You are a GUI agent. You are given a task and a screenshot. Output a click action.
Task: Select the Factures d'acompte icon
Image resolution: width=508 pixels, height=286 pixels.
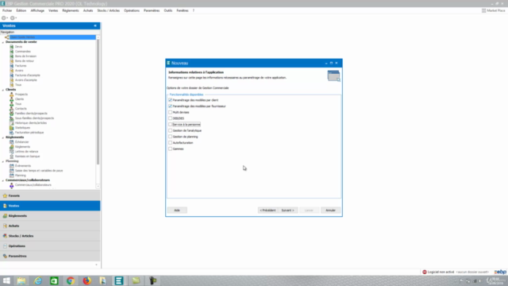[12, 75]
